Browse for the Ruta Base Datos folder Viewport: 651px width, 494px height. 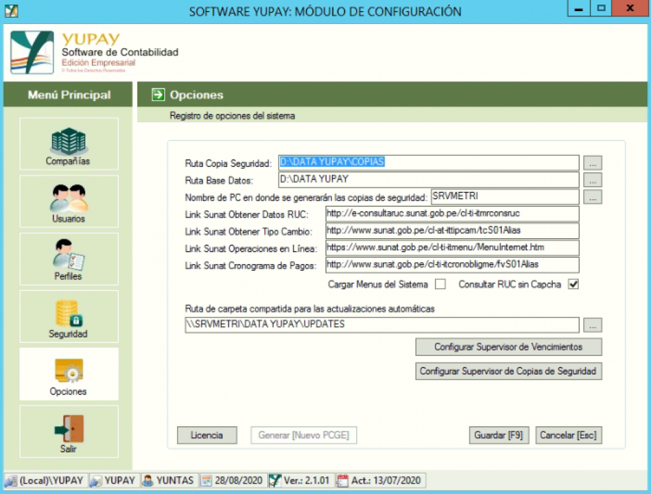pyautogui.click(x=592, y=180)
